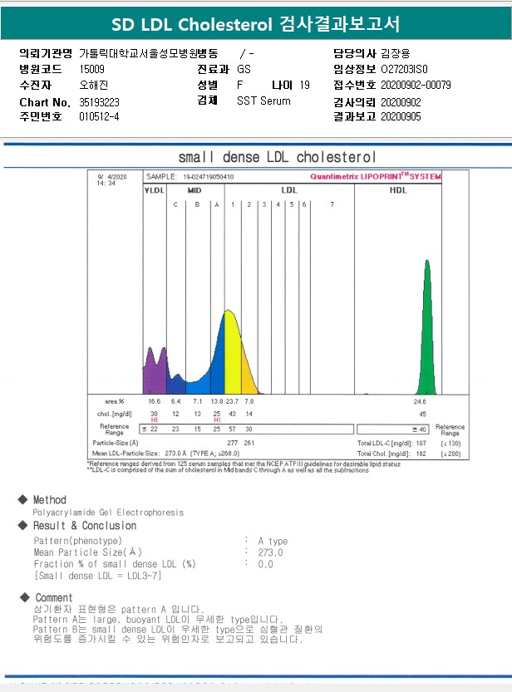Click the HDL cholesterol value 45
512x692 pixels.
tap(422, 414)
